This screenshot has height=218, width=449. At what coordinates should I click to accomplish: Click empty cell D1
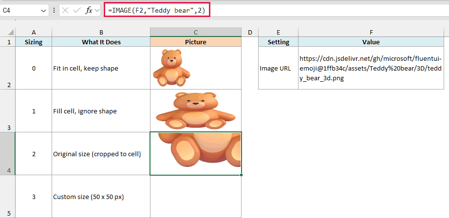tap(250, 42)
